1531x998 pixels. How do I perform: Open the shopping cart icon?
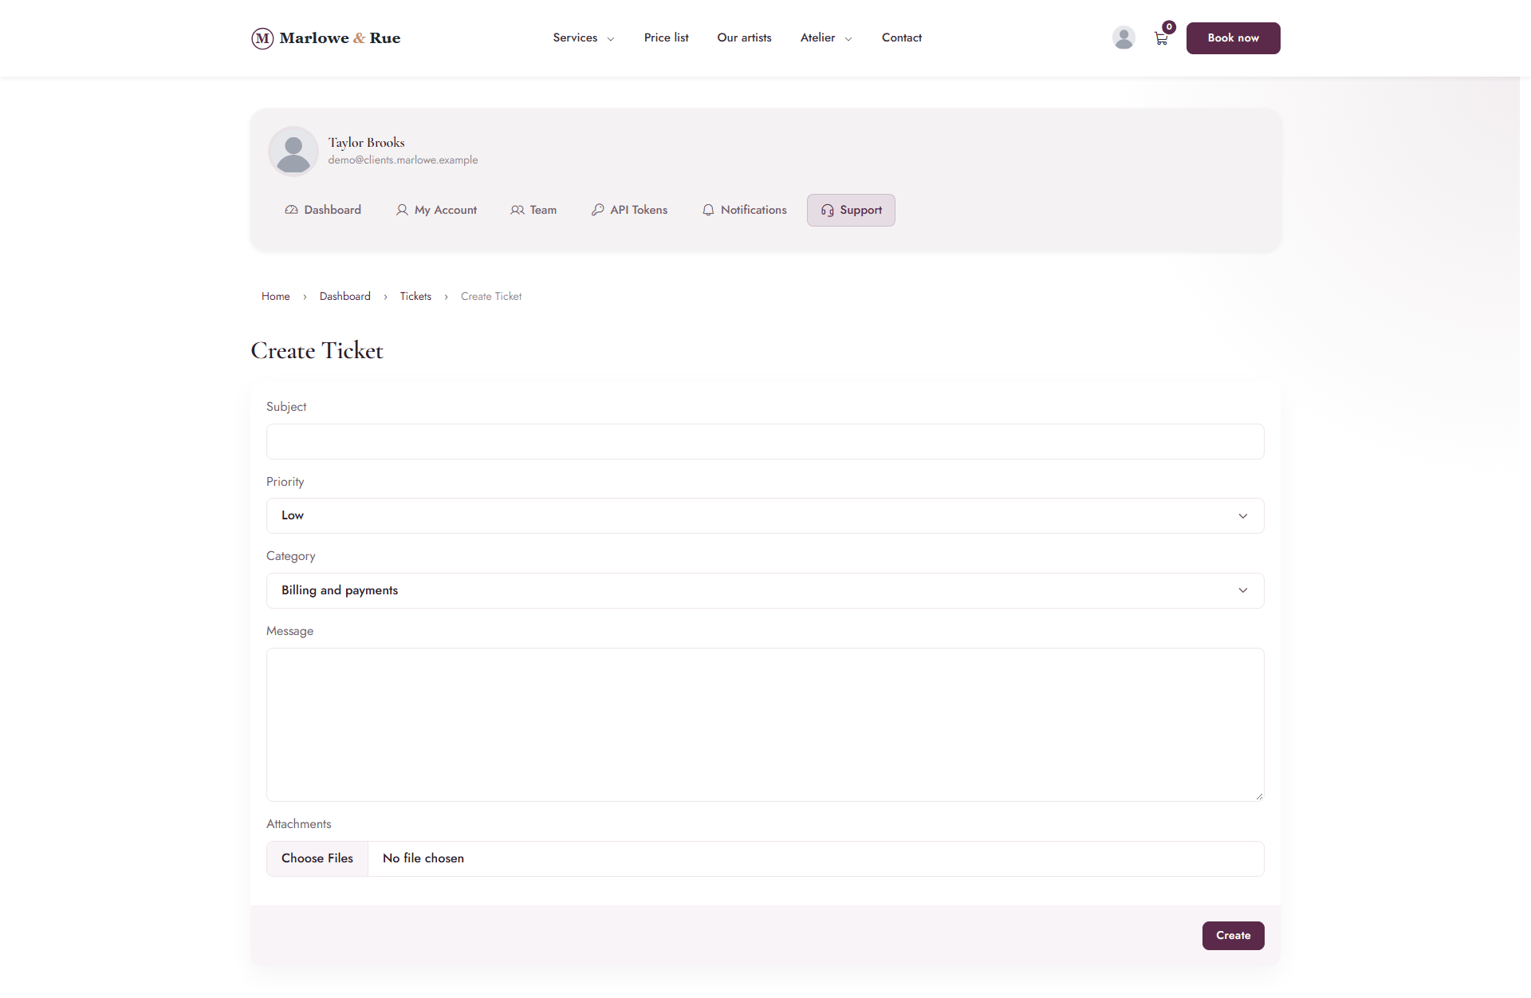pyautogui.click(x=1161, y=37)
